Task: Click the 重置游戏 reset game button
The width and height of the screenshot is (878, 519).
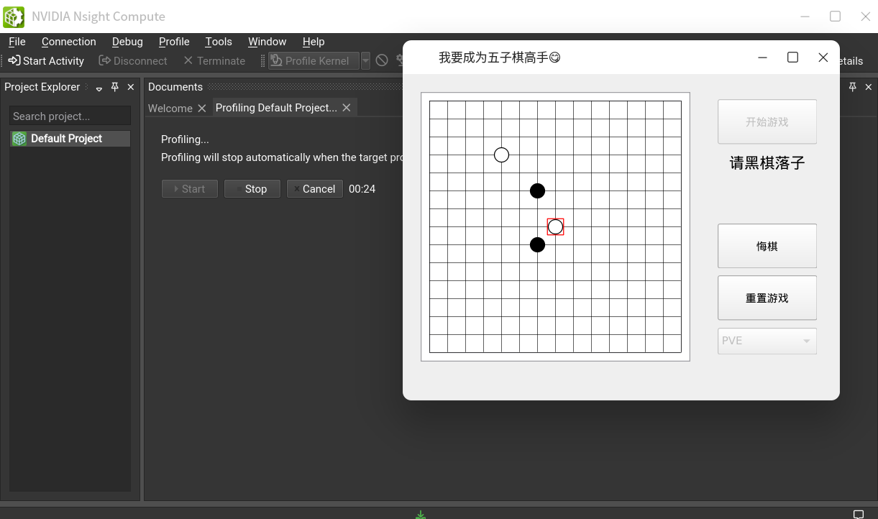Action: [x=767, y=298]
